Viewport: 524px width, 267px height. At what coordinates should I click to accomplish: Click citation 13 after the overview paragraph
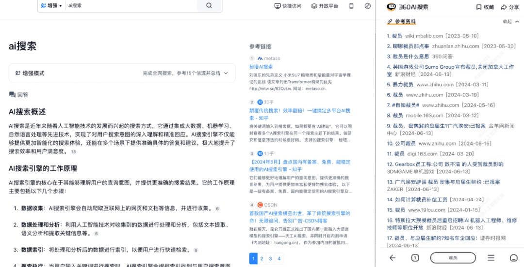(74, 152)
